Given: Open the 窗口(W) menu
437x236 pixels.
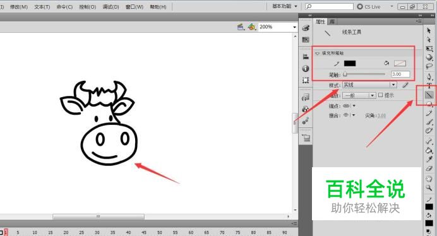Looking at the screenshot, I should pos(135,7).
